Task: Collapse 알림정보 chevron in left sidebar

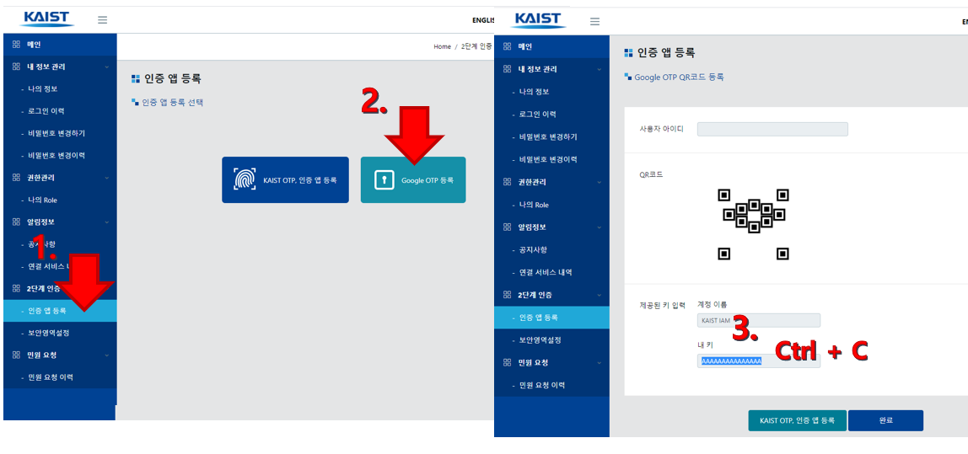Action: point(106,222)
